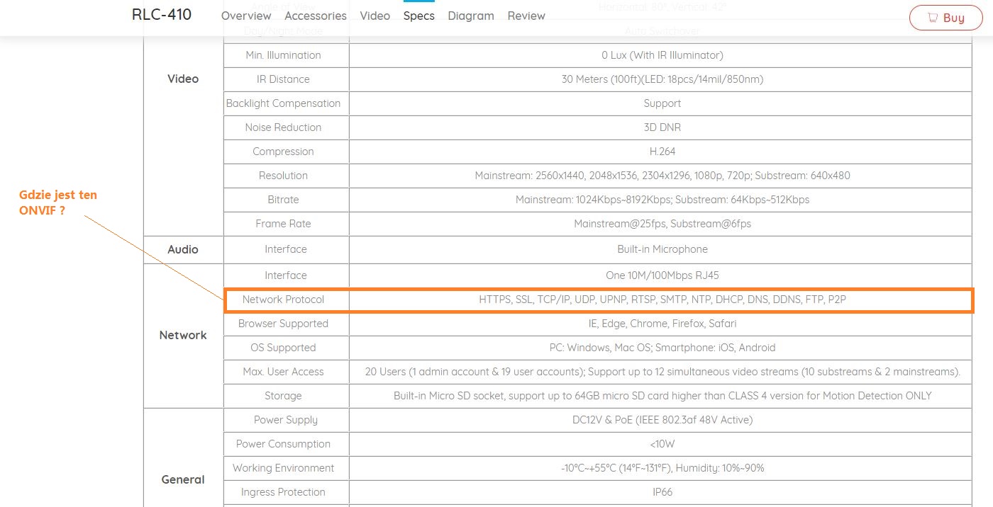Viewport: 993px width, 507px height.
Task: Click the Working Environment label
Action: (283, 468)
